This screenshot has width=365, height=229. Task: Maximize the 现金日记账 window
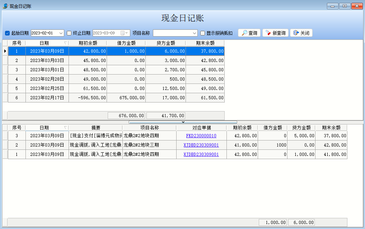pyautogui.click(x=345, y=6)
